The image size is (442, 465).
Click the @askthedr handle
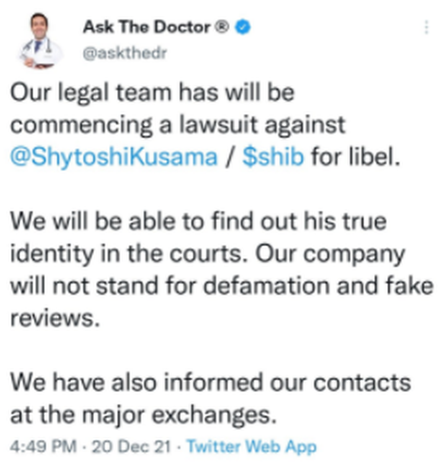125,54
